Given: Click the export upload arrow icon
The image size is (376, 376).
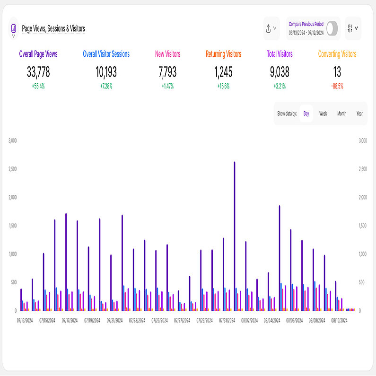Looking at the screenshot, I should tap(268, 28).
